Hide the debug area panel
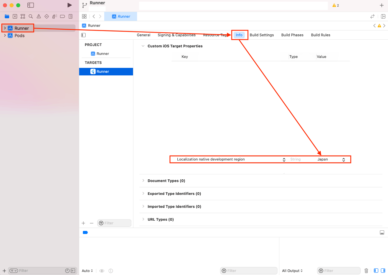Image resolution: width=388 pixels, height=275 pixels. (x=382, y=232)
